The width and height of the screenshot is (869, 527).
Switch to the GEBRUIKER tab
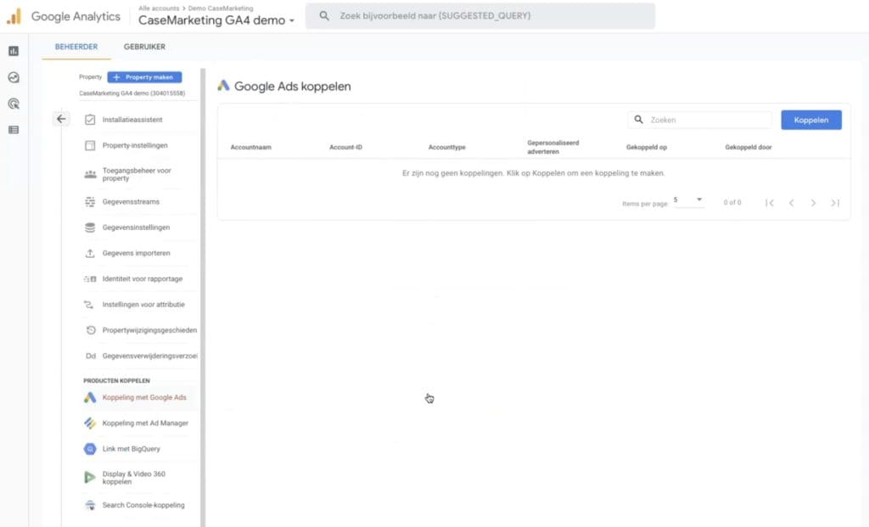tap(144, 48)
